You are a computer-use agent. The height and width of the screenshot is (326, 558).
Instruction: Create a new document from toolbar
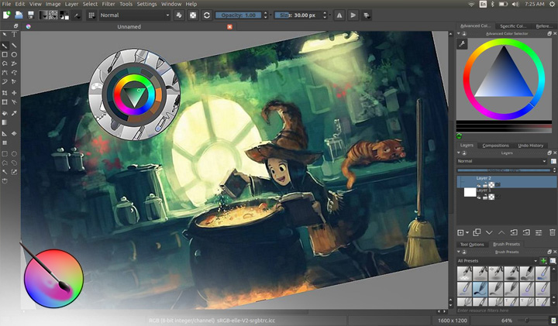point(6,15)
